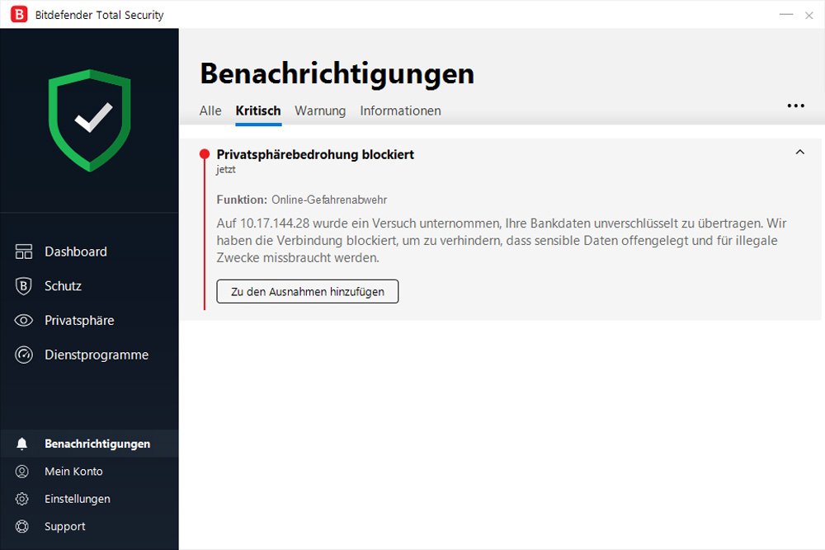Click the Einstellungen gear icon
This screenshot has width=825, height=550.
(x=22, y=499)
